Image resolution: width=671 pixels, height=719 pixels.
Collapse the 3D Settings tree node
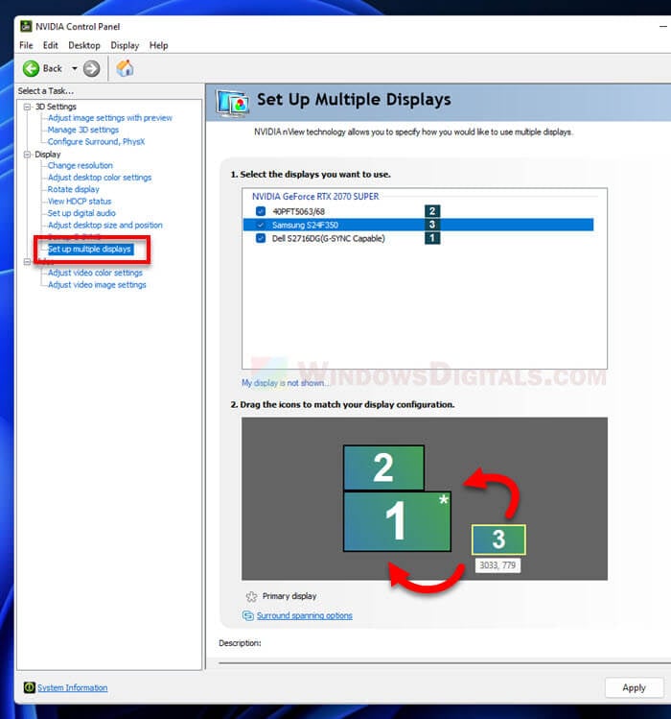27,107
